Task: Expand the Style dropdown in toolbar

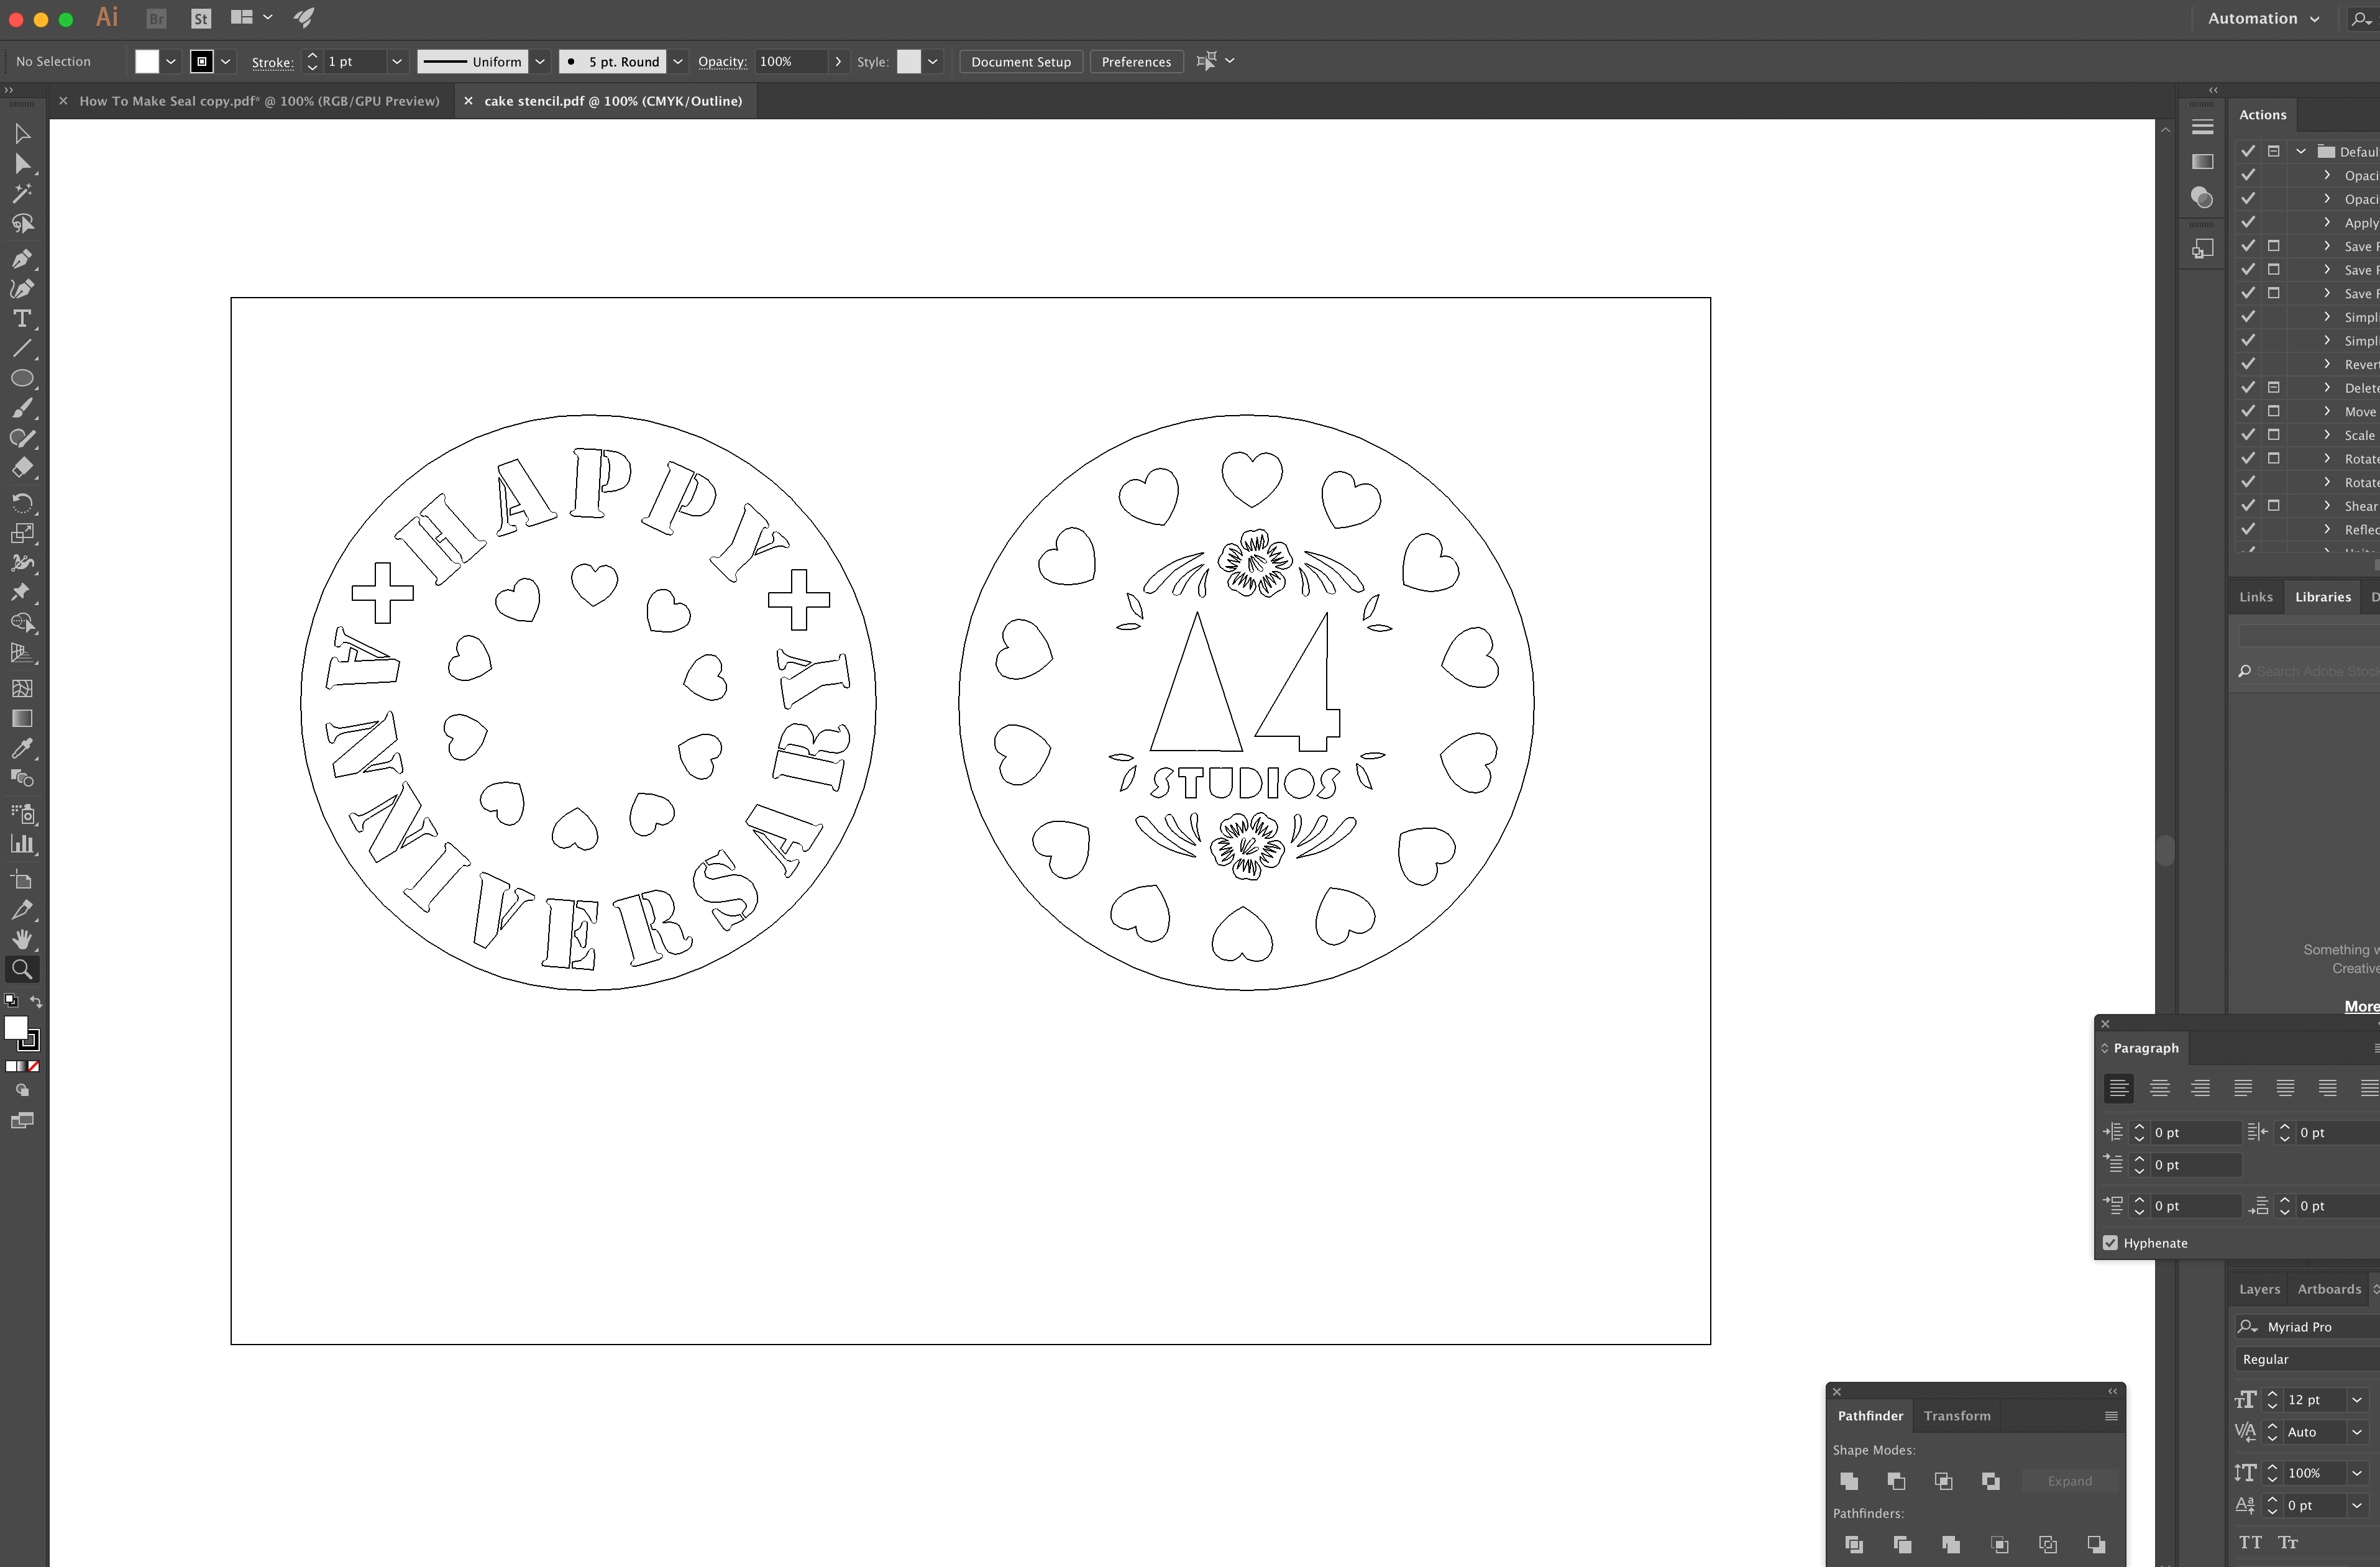Action: (934, 62)
